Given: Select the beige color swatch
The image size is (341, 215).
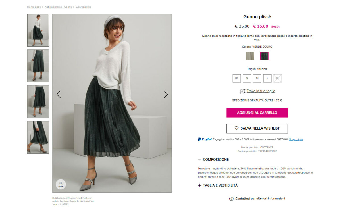Looking at the screenshot, I should tap(250, 56).
